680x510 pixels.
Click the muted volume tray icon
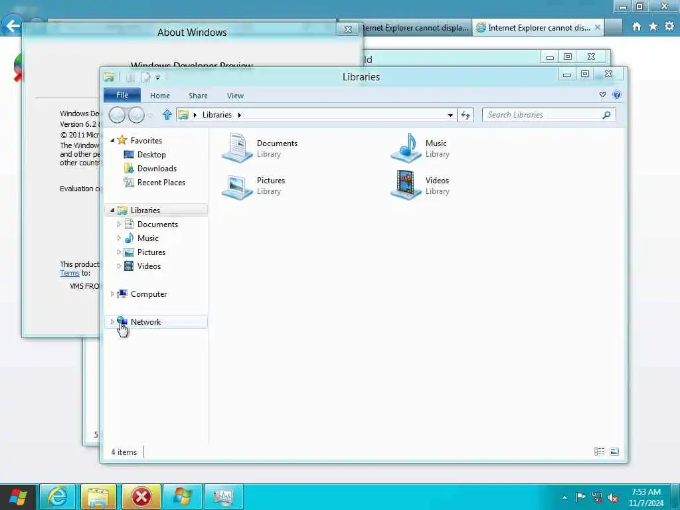pos(613,497)
